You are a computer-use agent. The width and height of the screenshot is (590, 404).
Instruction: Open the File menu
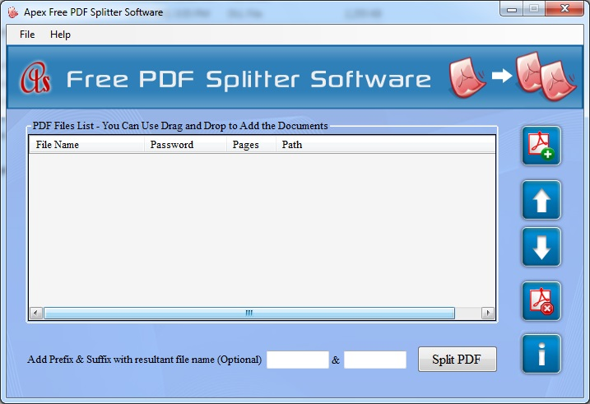click(x=27, y=35)
